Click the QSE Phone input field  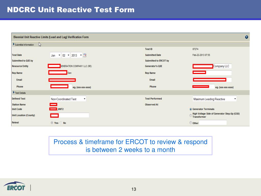[x=203, y=87]
